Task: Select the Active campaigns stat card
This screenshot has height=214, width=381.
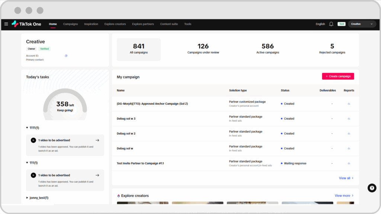Action: 268,49
